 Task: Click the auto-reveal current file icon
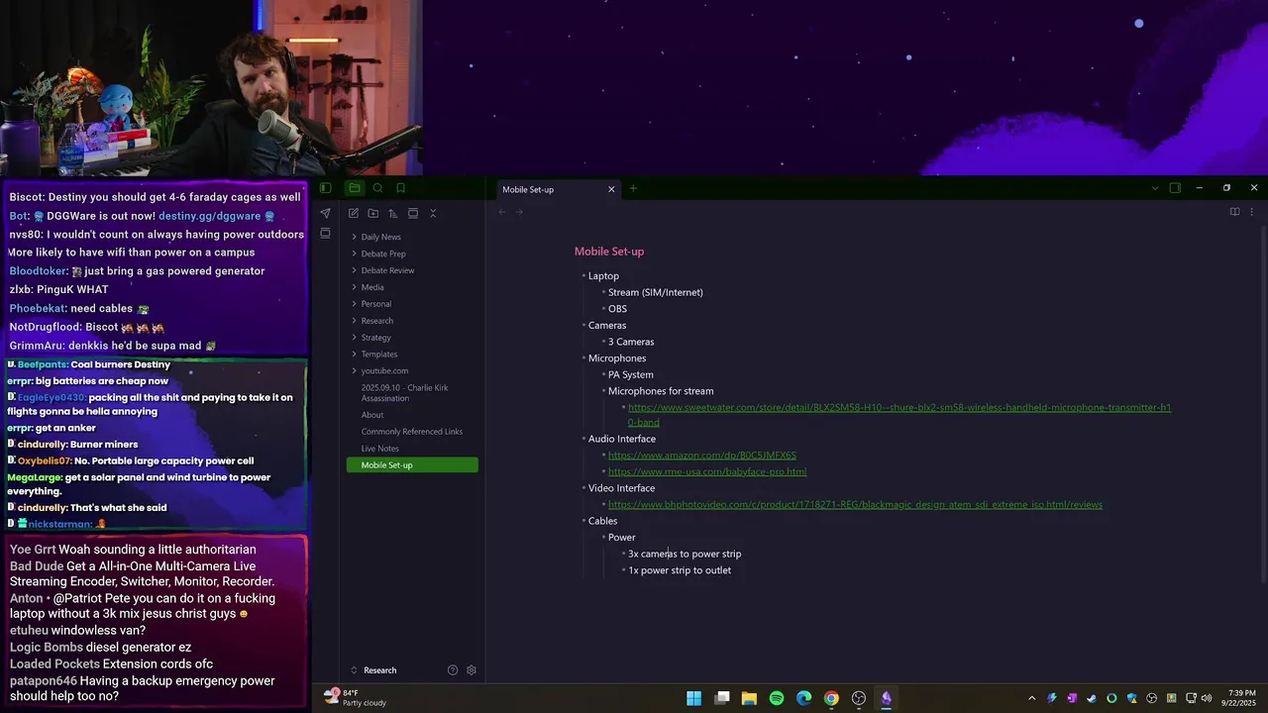click(x=413, y=213)
